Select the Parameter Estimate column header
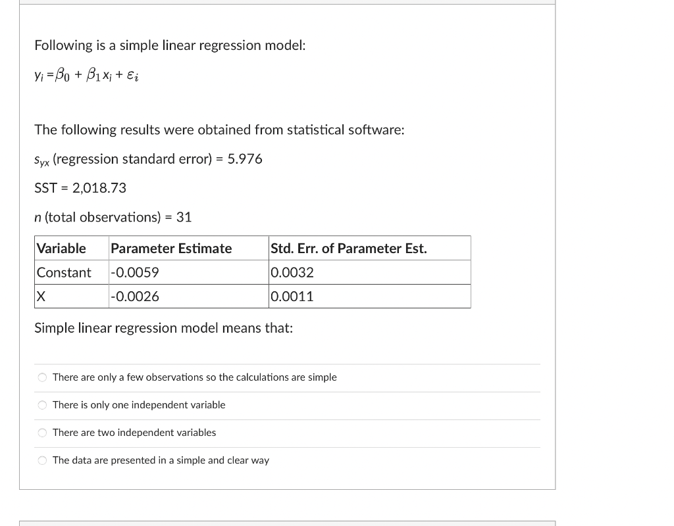The width and height of the screenshot is (674, 526). coord(170,248)
